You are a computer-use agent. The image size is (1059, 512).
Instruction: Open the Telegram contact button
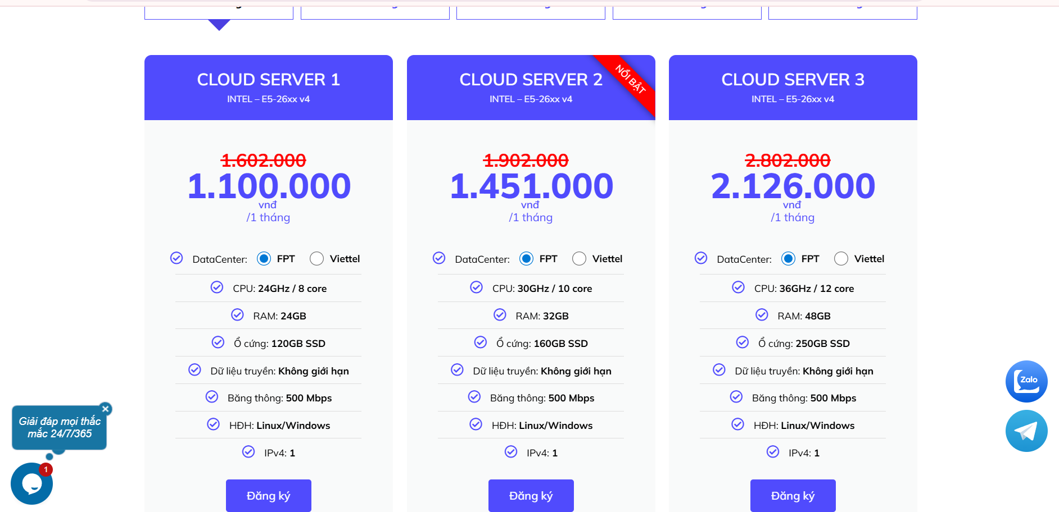tap(1026, 431)
